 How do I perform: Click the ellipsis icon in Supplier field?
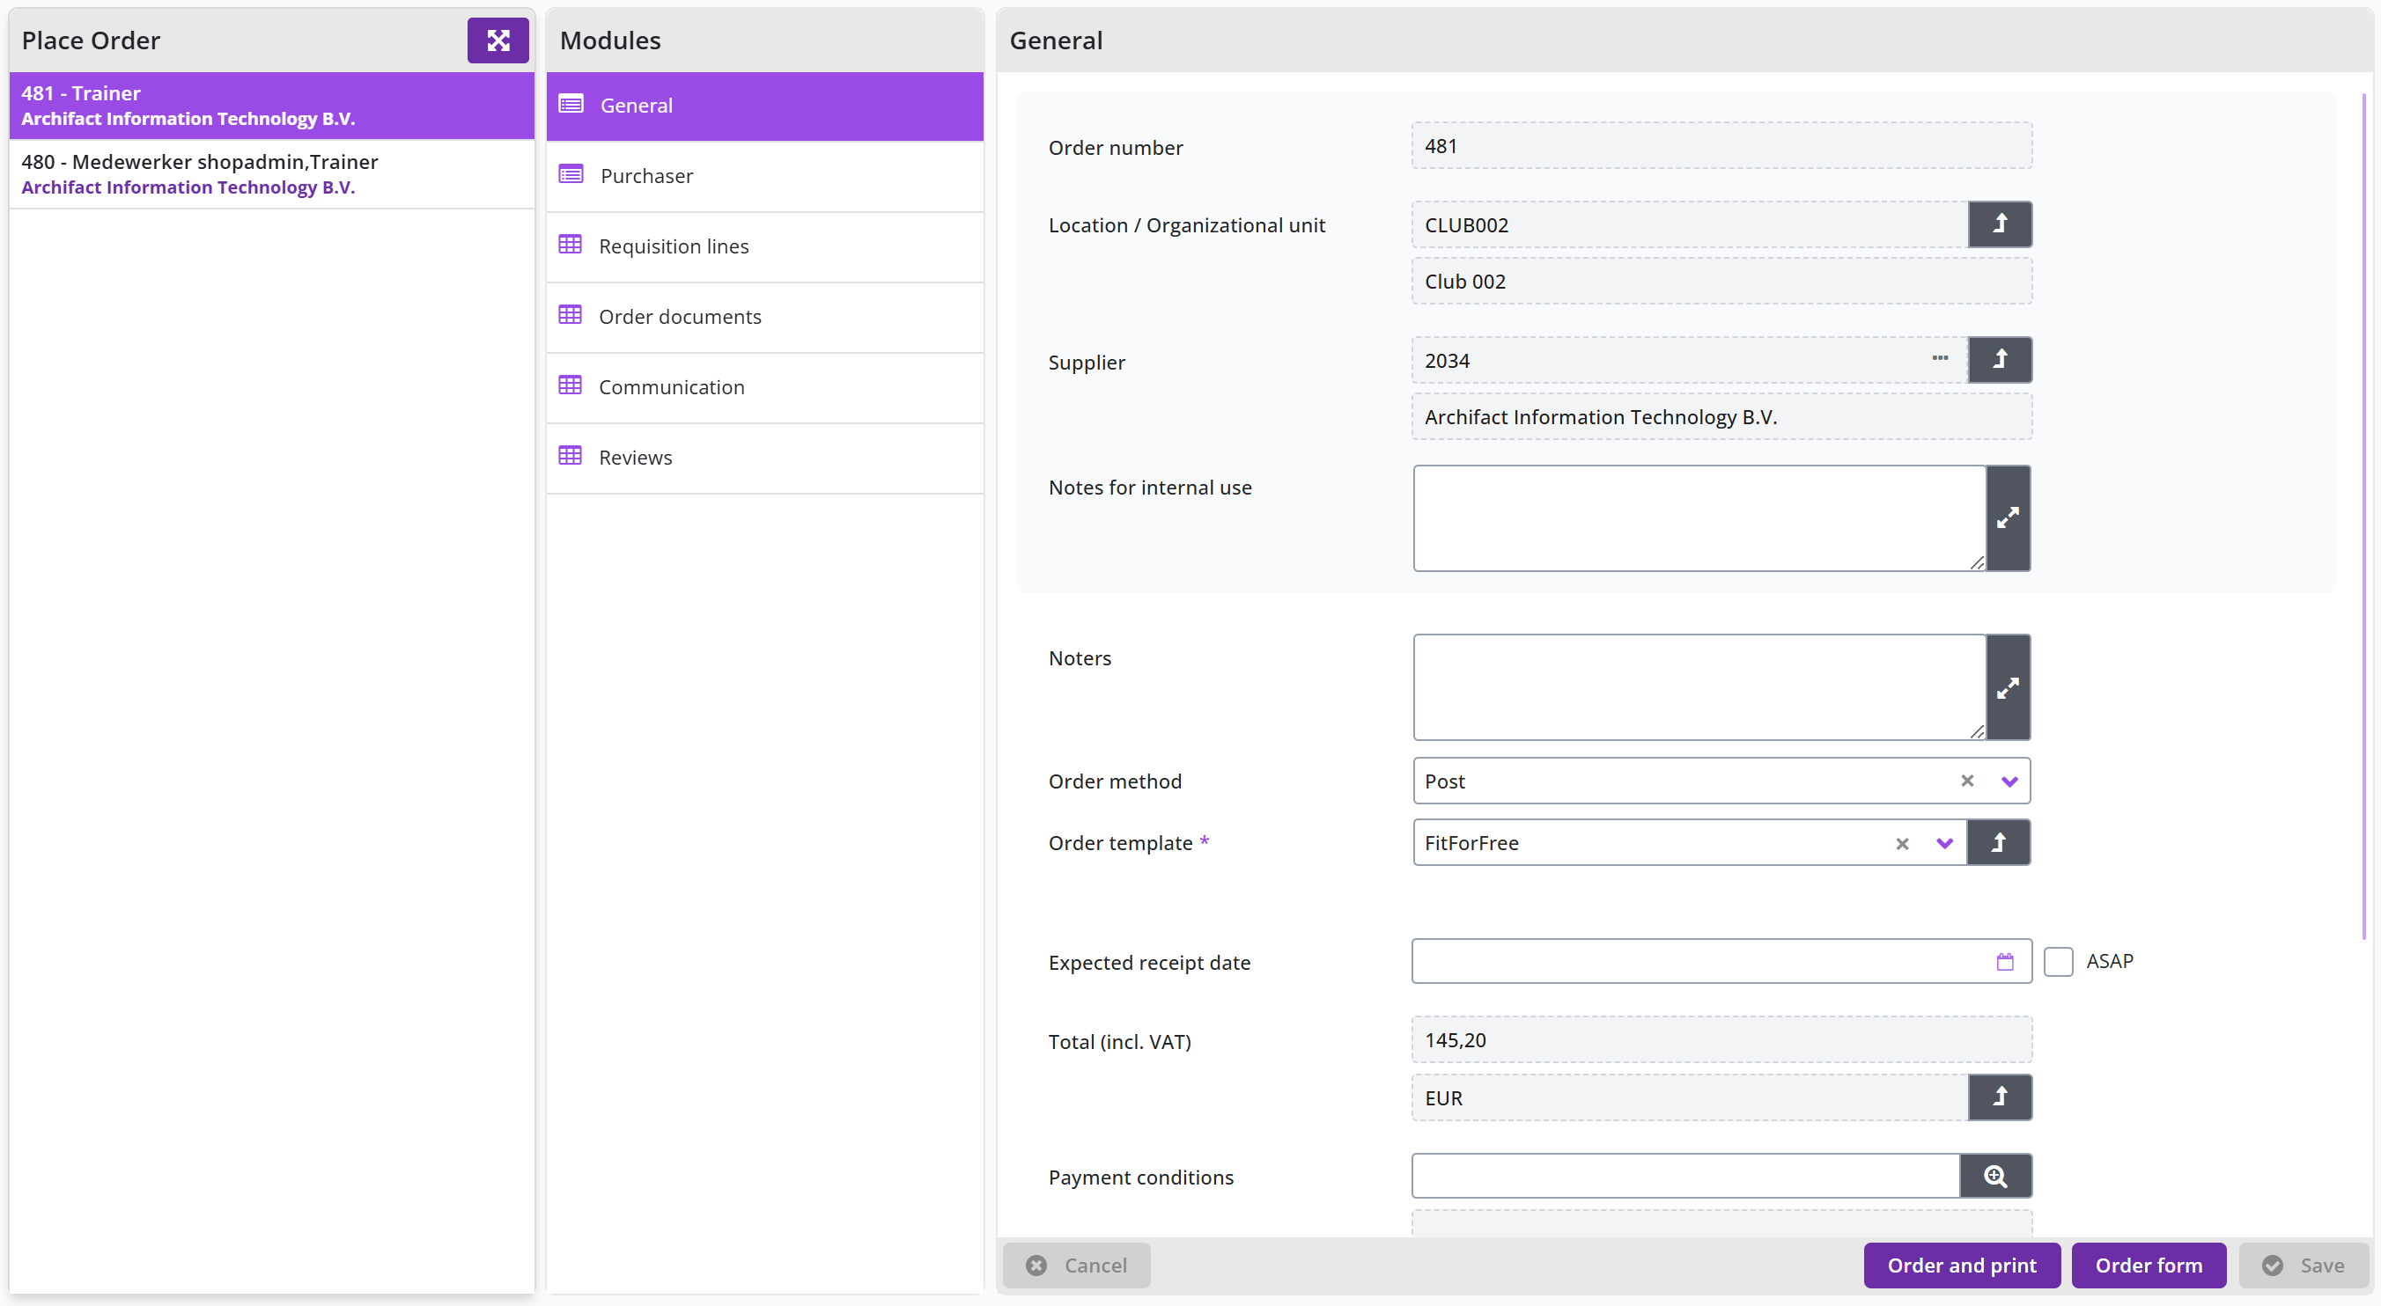click(x=1939, y=358)
